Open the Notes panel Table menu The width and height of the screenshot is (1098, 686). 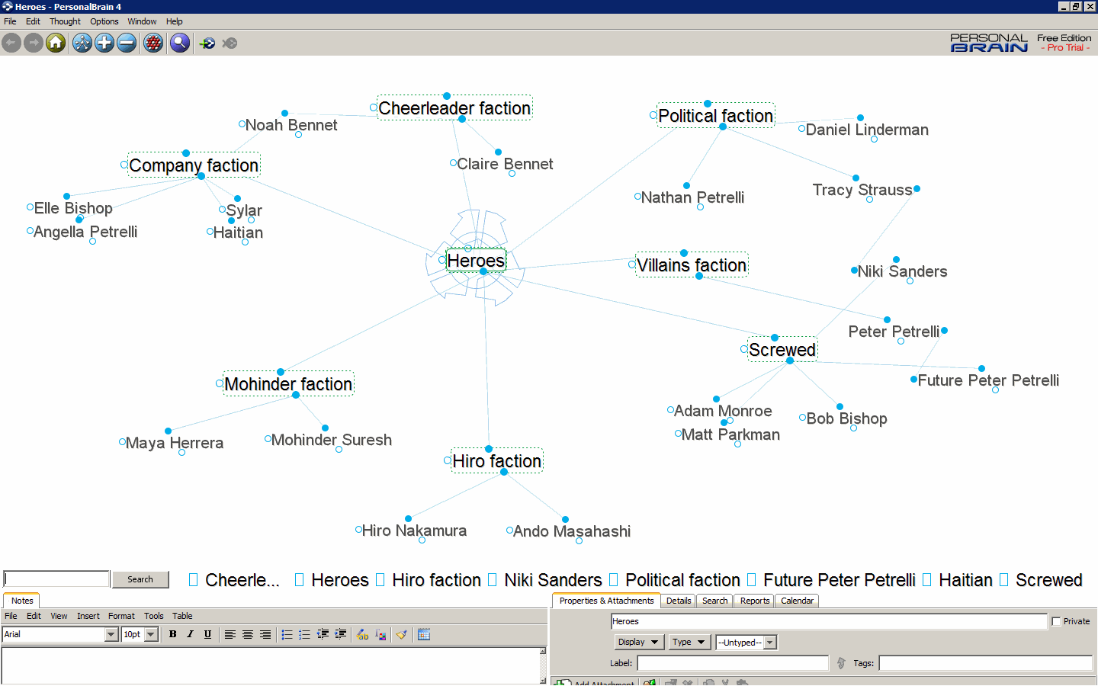tap(182, 616)
